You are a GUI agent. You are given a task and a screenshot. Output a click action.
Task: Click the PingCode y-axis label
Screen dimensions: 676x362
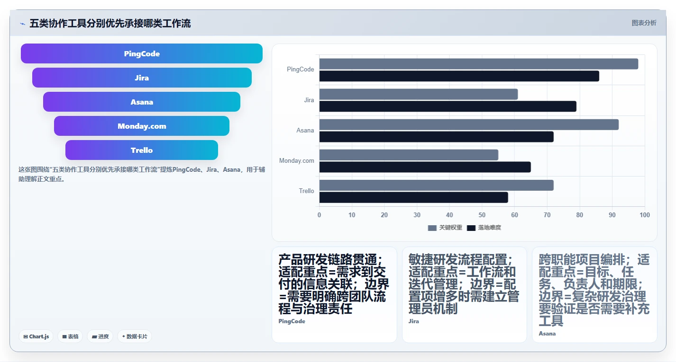[x=301, y=70]
